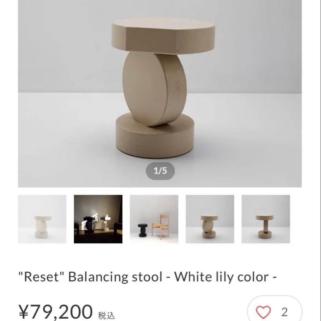The height and width of the screenshot is (321, 321).
Task: Switch to the fourth beige stool thumbnail
Action: click(x=210, y=219)
